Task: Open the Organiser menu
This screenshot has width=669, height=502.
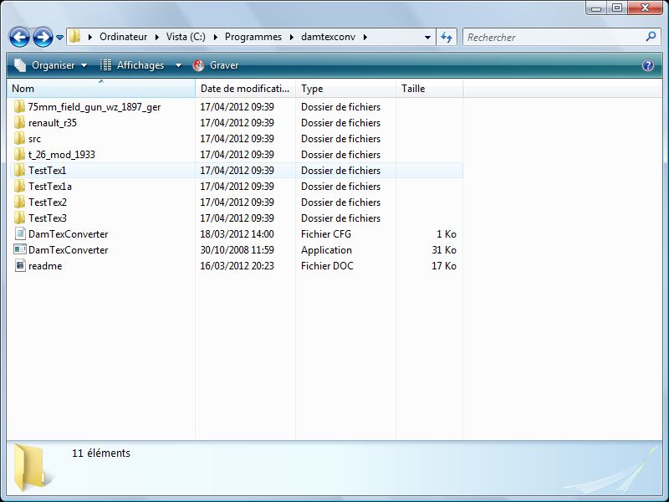Action: [x=50, y=65]
